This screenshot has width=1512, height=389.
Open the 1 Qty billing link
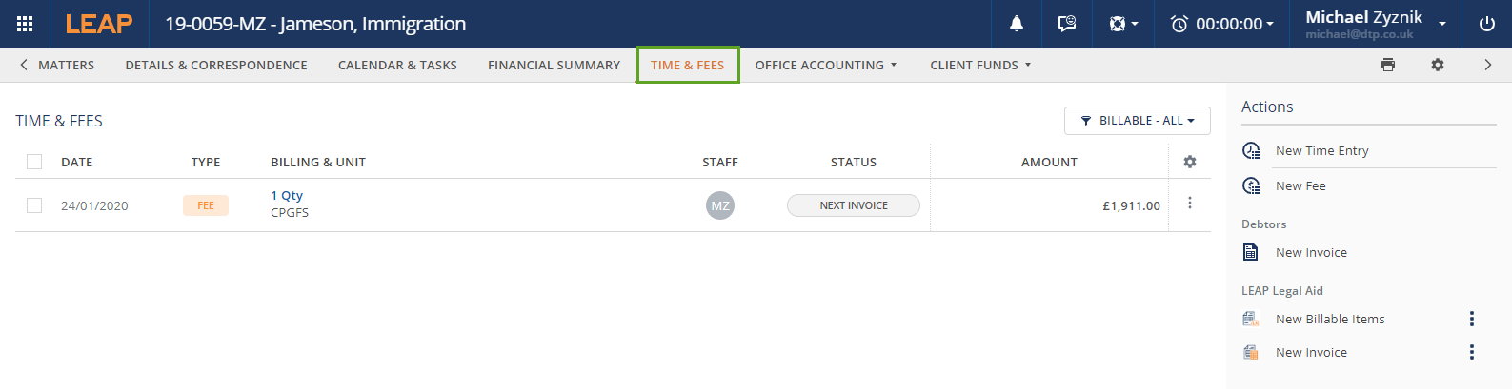click(x=287, y=195)
